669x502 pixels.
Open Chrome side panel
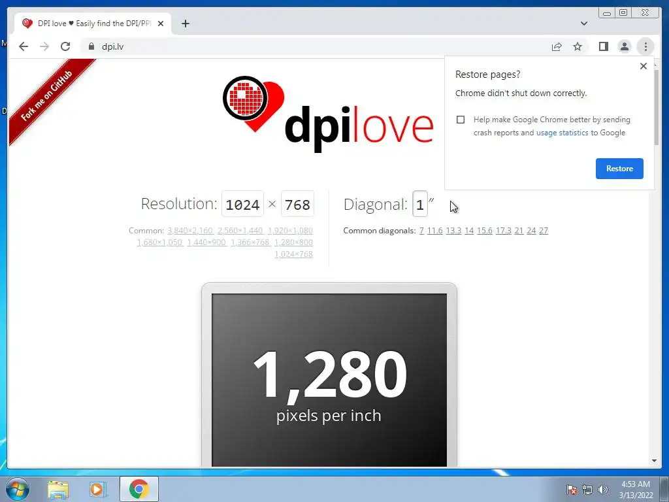[x=603, y=46]
